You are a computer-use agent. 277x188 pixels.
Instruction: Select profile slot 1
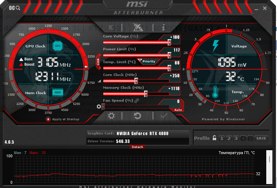click(x=222, y=138)
